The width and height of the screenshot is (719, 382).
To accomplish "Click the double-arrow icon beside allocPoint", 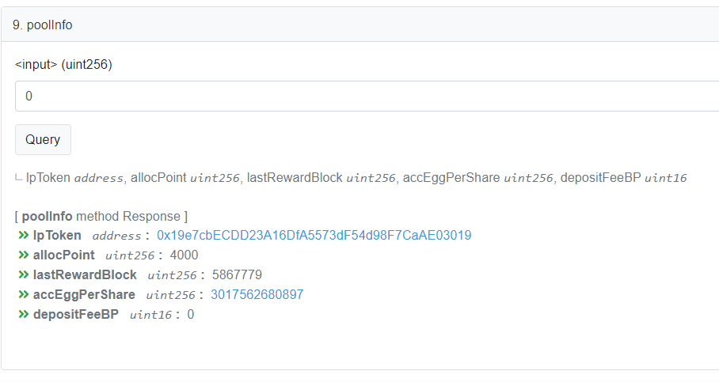I will [24, 255].
